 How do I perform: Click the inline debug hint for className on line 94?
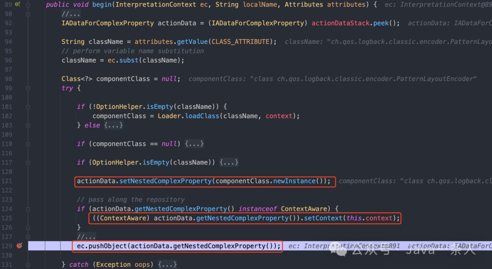point(388,42)
